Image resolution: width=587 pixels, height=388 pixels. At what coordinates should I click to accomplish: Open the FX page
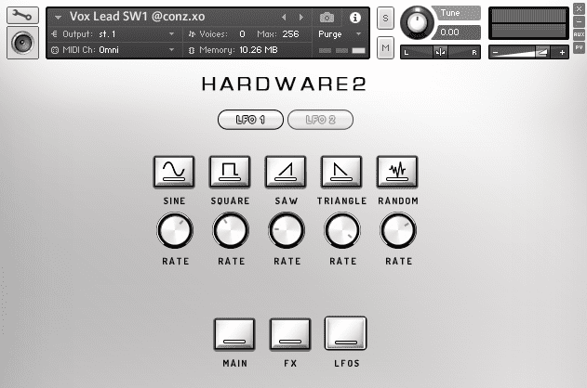pyautogui.click(x=290, y=334)
